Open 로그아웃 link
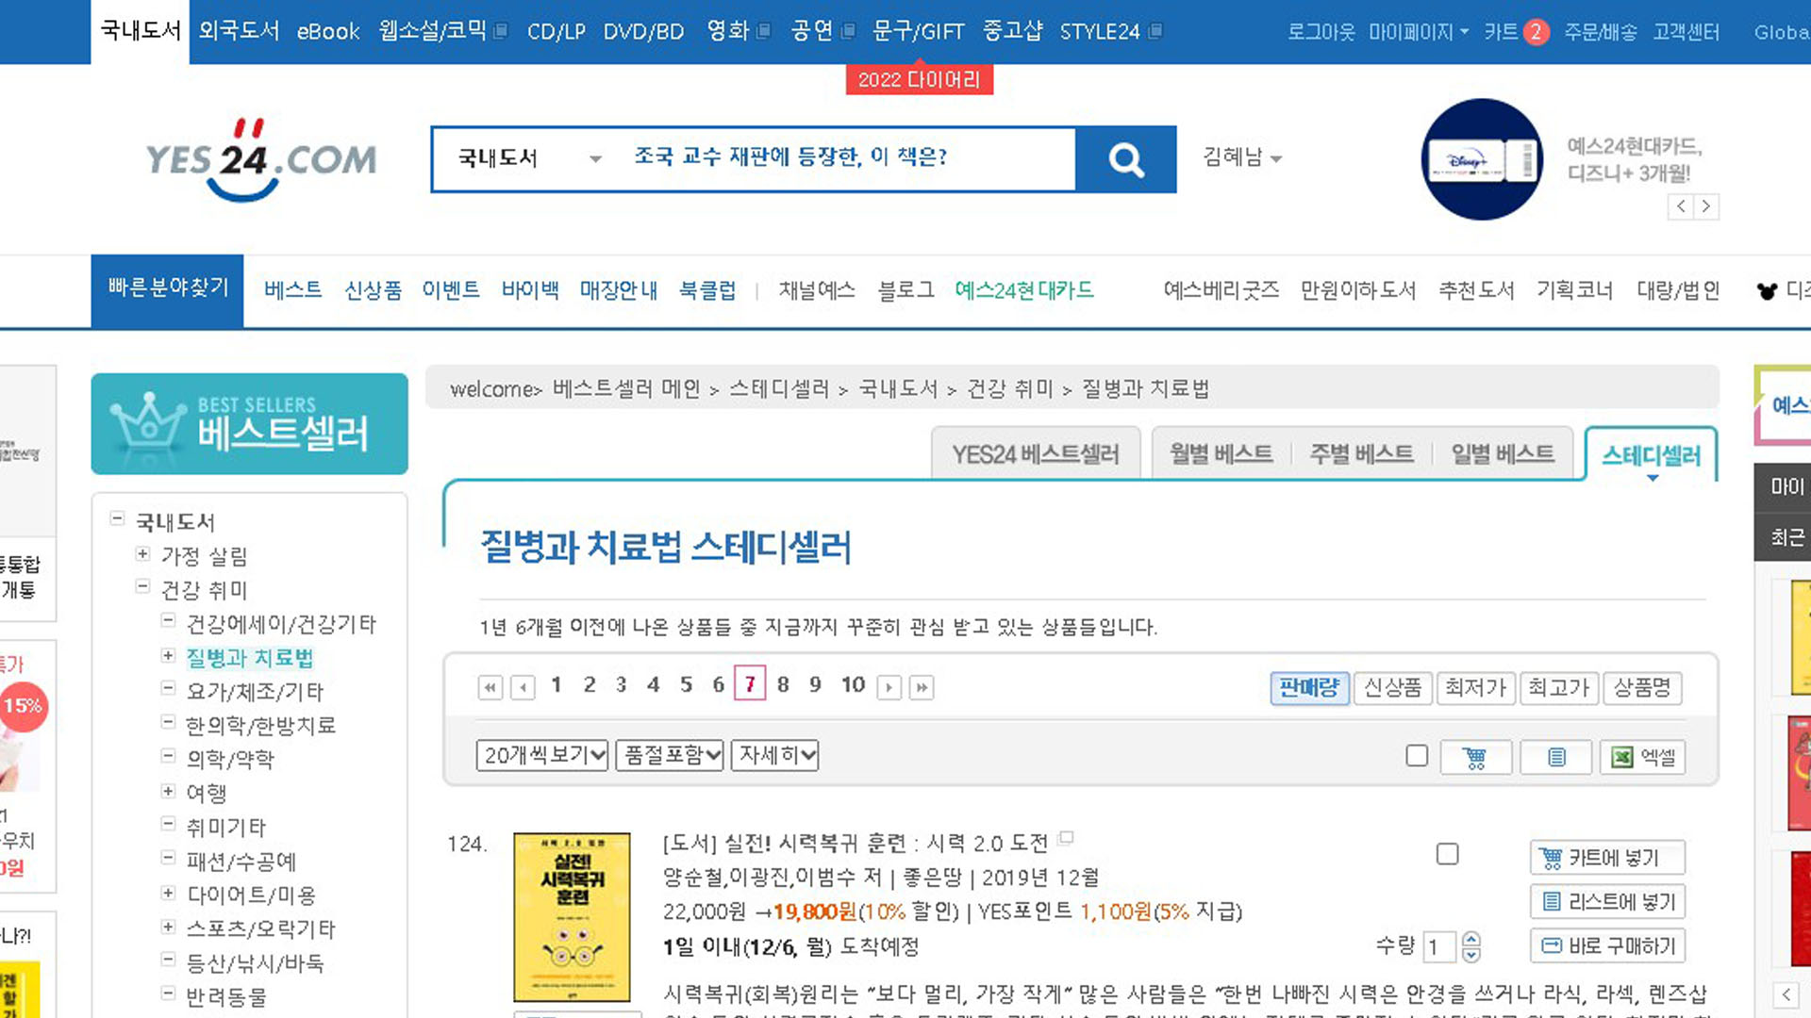 1321,32
